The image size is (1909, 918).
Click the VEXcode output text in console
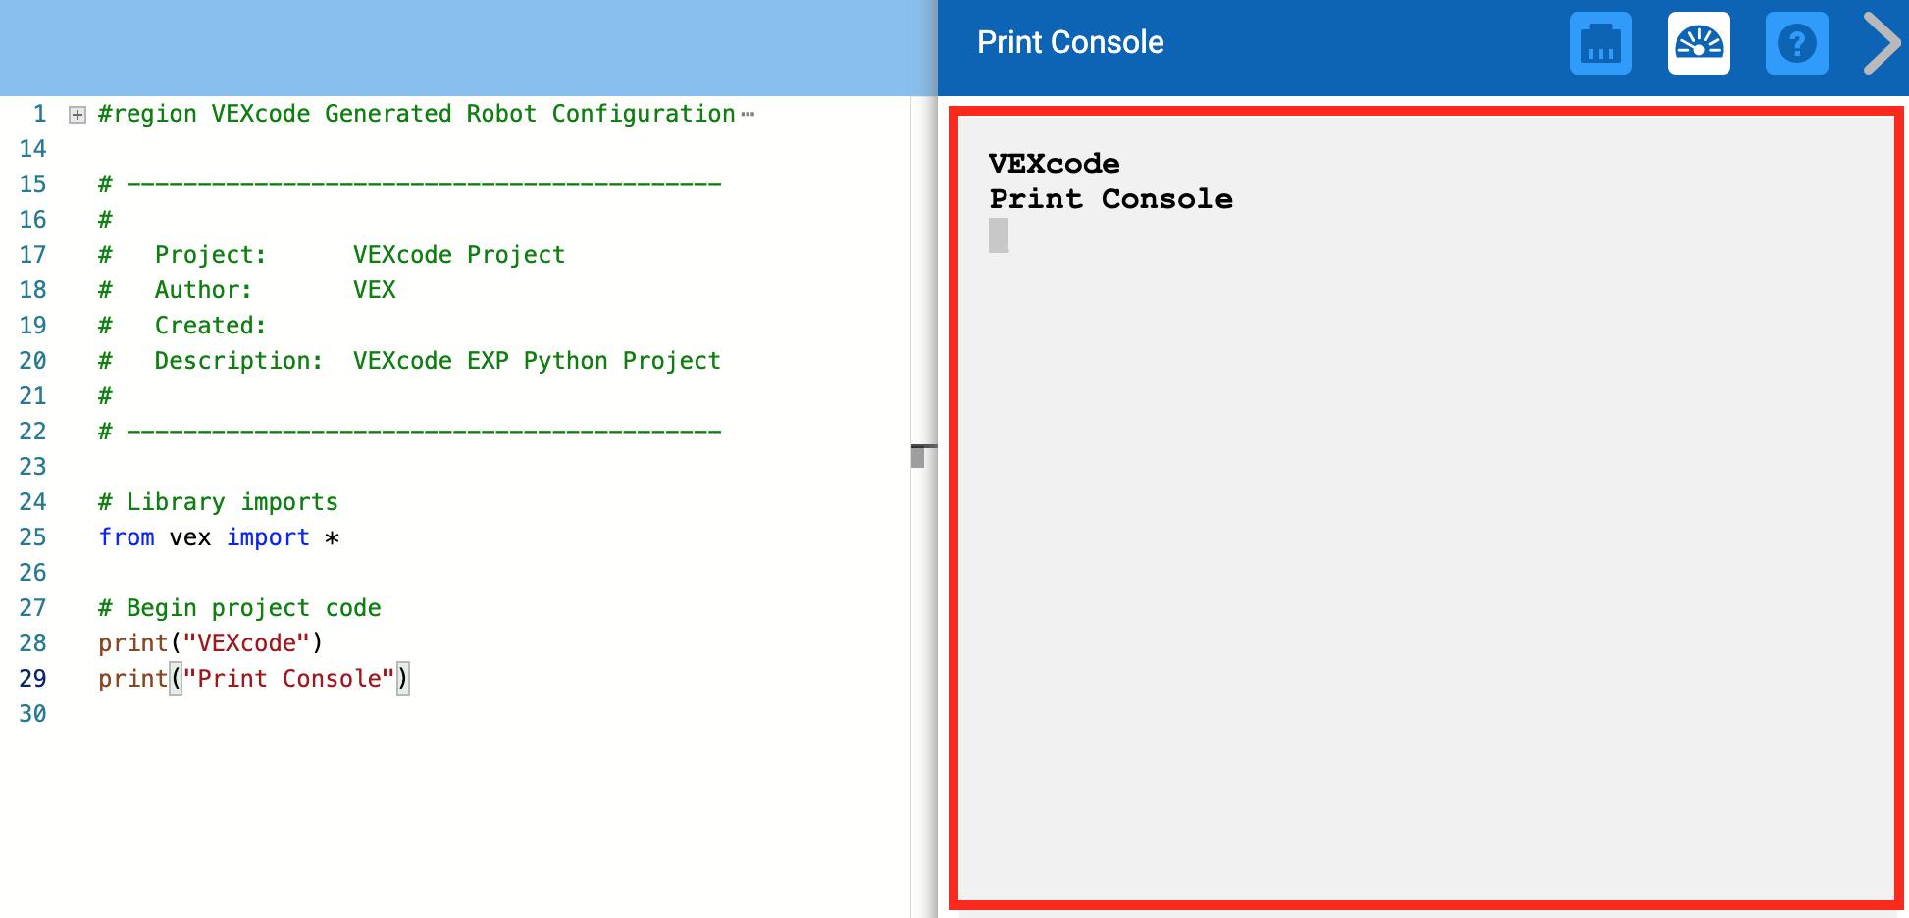[1053, 164]
